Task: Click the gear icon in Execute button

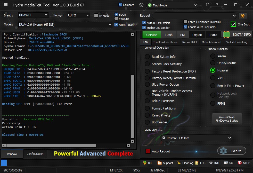Action: coord(223,151)
